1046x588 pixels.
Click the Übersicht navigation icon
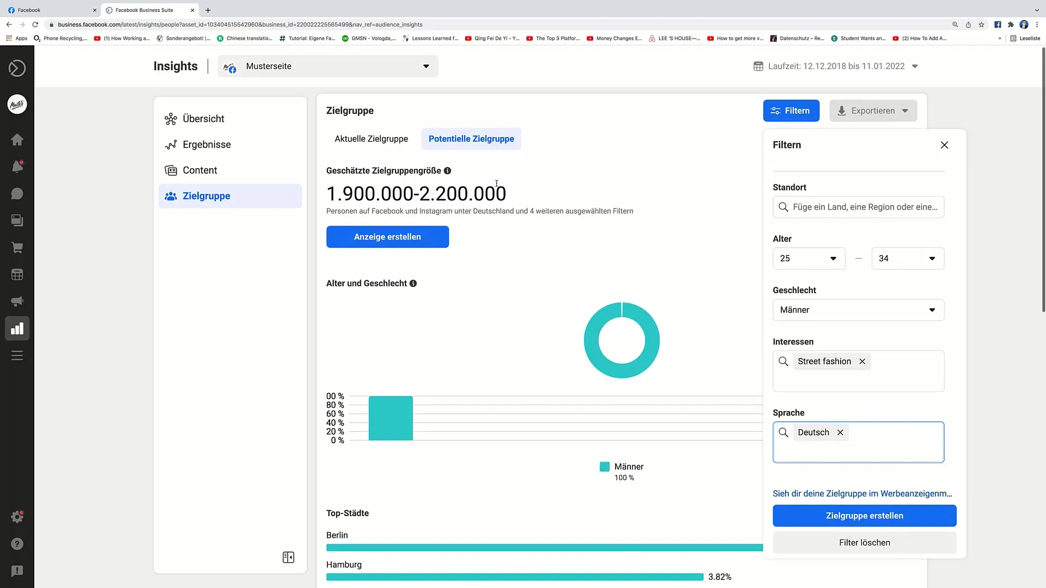coord(171,119)
